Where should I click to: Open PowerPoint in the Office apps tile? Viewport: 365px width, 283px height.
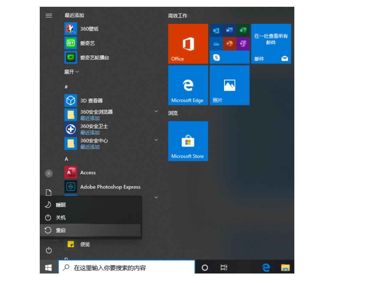pyautogui.click(x=229, y=43)
